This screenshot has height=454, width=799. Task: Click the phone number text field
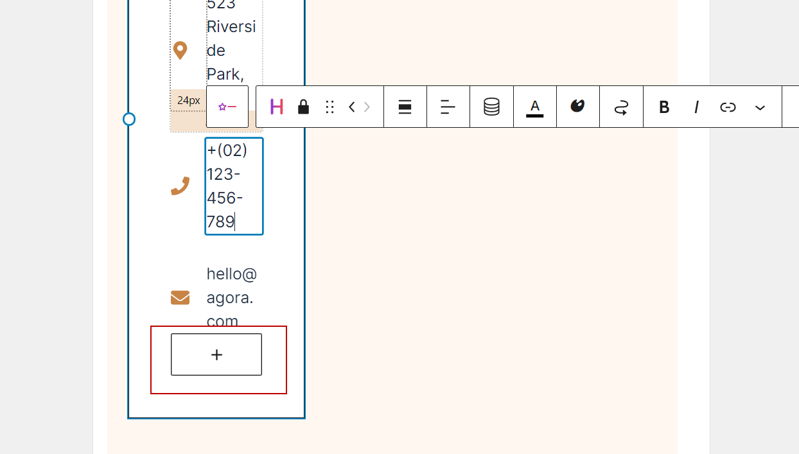point(234,186)
